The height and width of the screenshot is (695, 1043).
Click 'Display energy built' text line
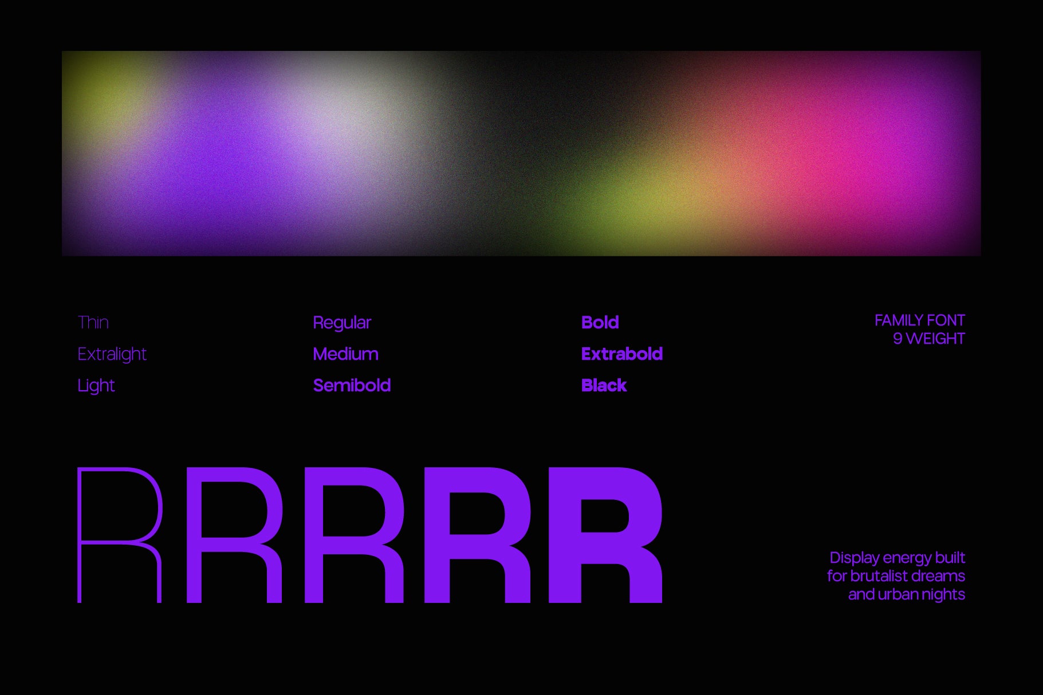898,558
